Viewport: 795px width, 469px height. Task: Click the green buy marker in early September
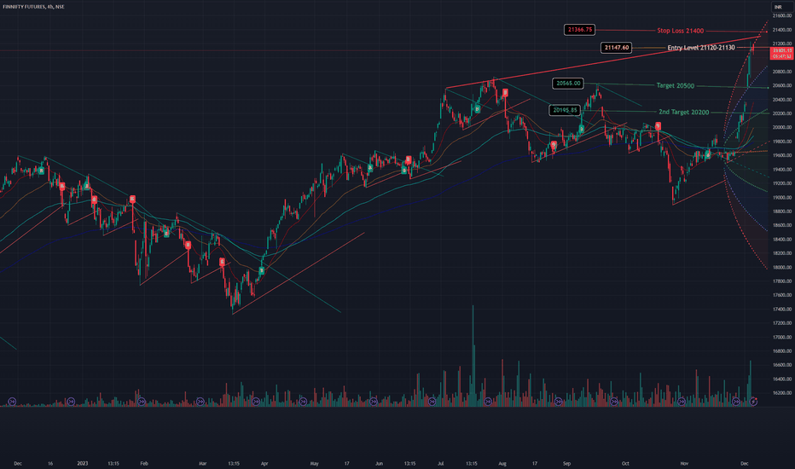[582, 130]
